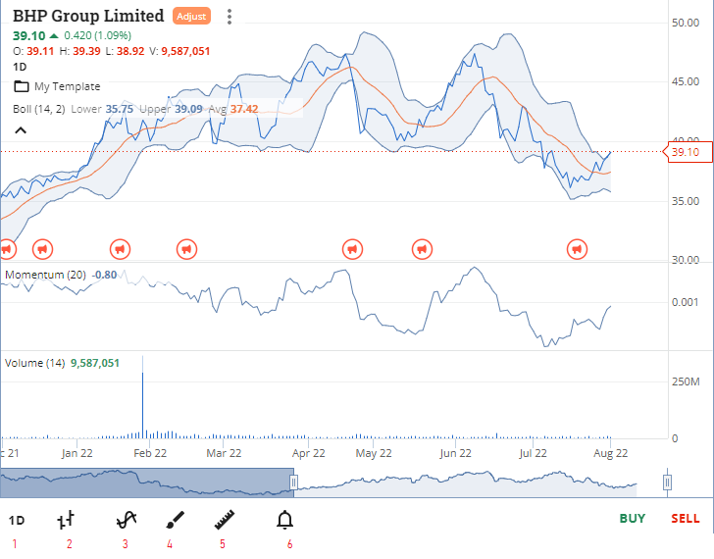Image resolution: width=714 pixels, height=559 pixels.
Task: Click the 45.00 price axis label
Action: coord(686,81)
